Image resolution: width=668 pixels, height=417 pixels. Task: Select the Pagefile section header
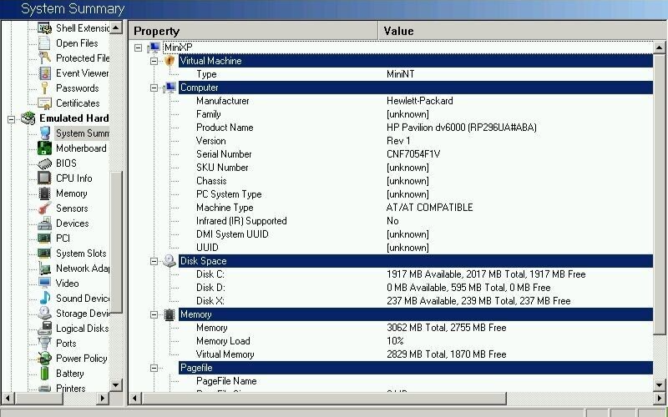415,368
